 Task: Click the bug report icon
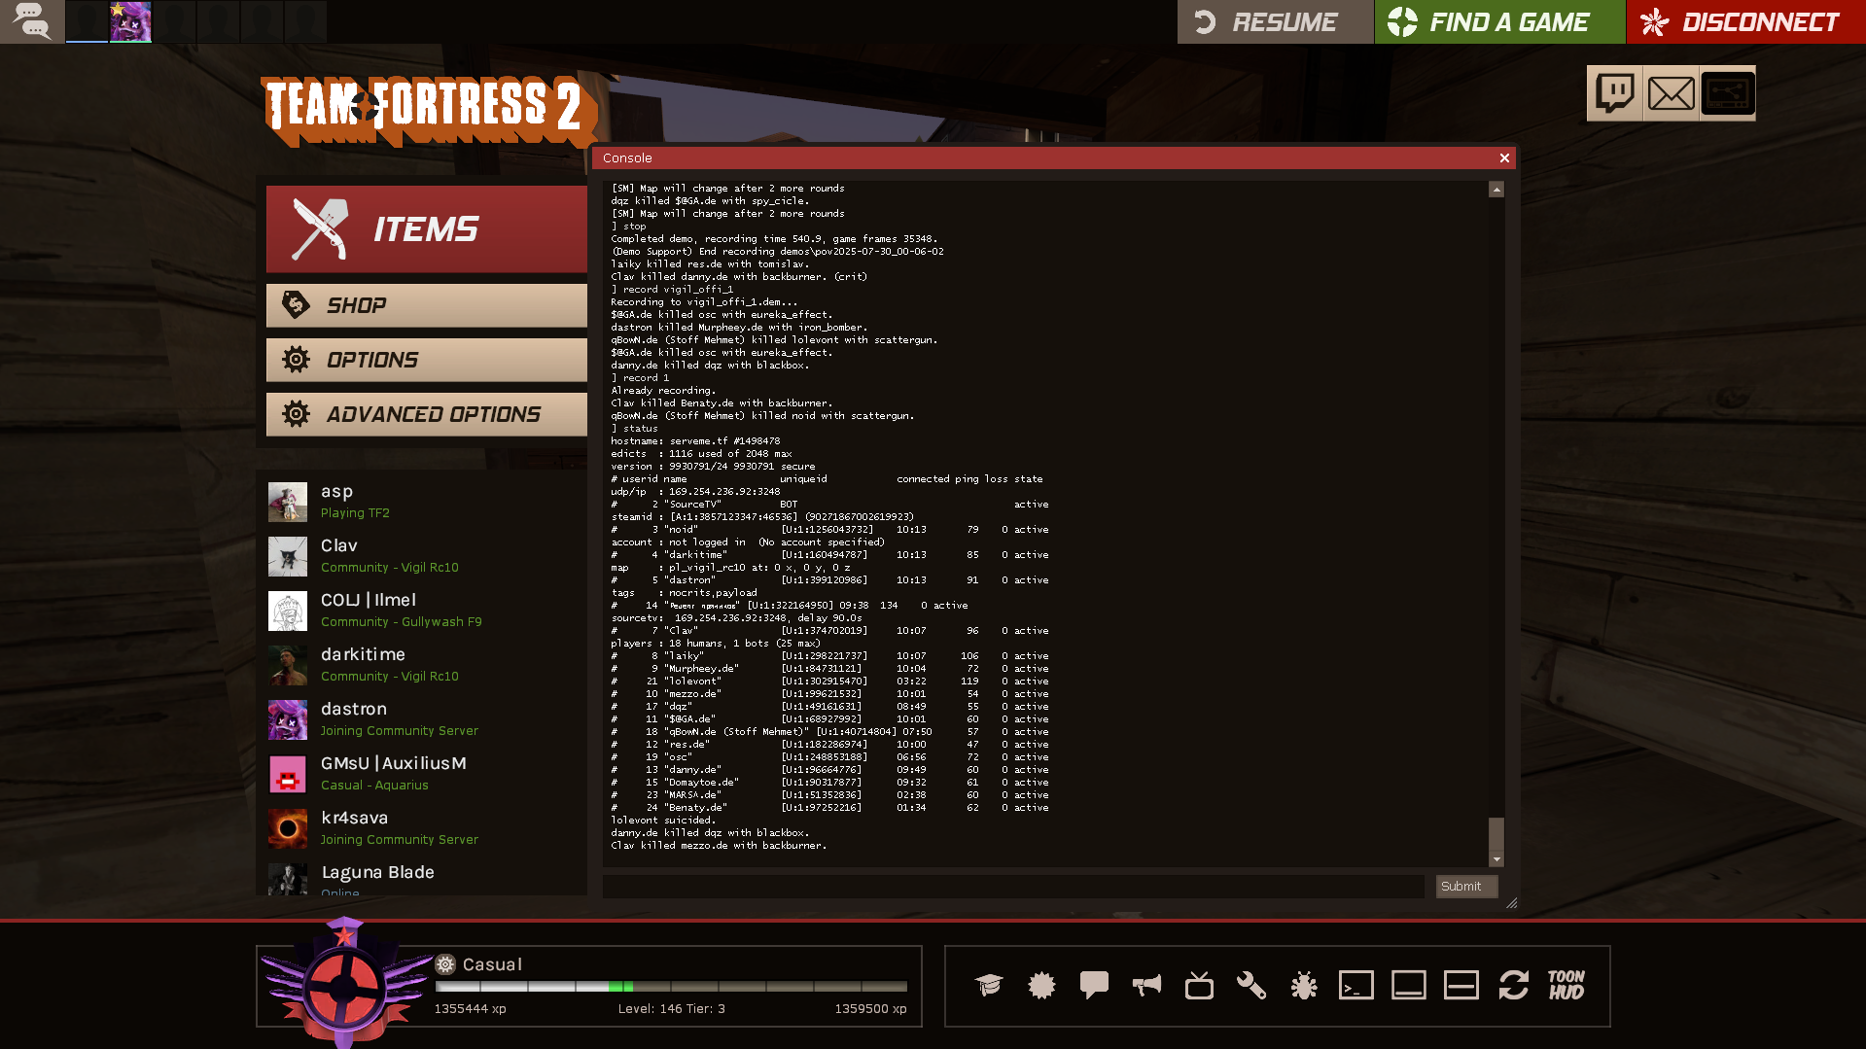[x=1304, y=985]
